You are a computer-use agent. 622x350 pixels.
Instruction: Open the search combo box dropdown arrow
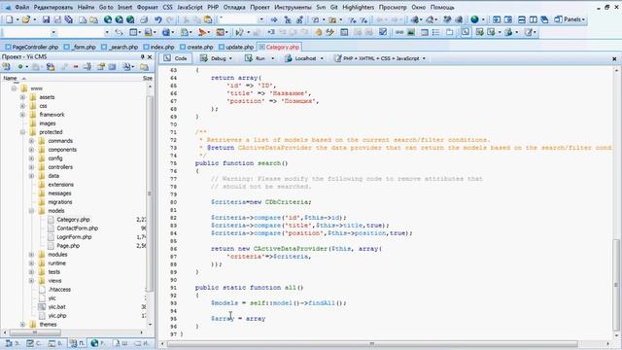pos(261,19)
